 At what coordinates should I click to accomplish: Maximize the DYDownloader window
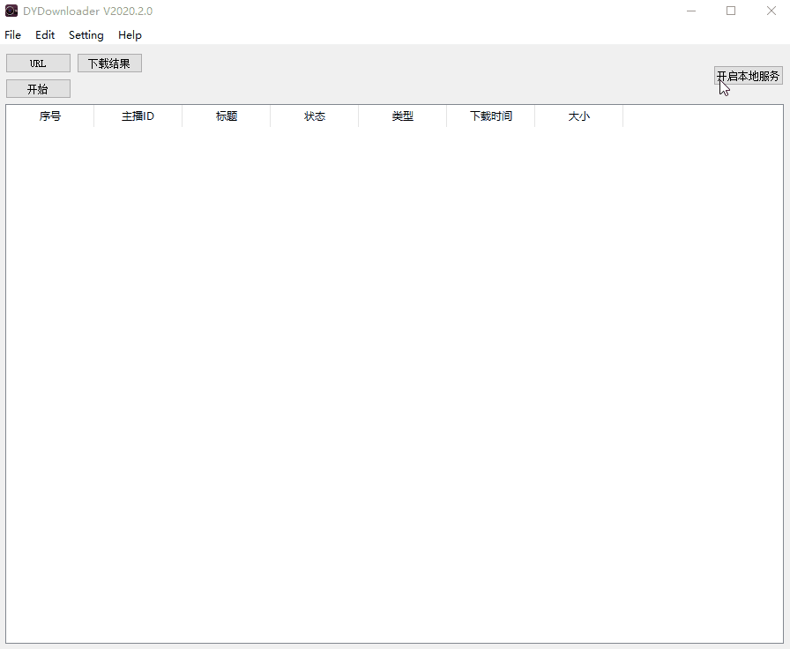click(731, 11)
